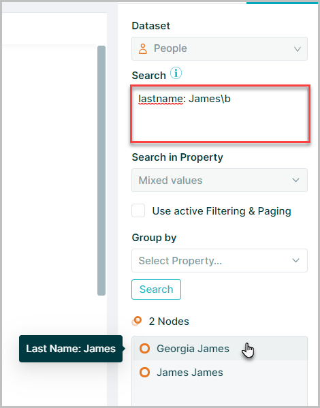Click the info icon beside Search label
This screenshot has height=408, width=320.
click(176, 73)
